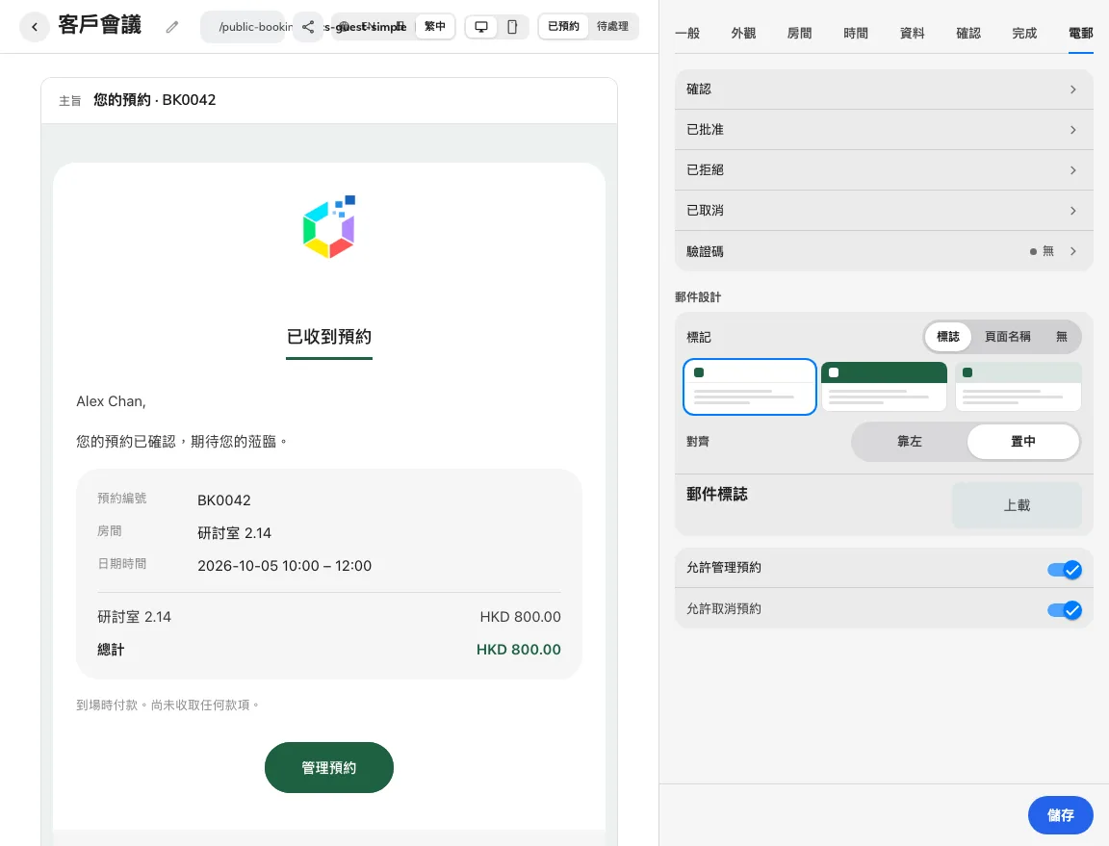Expand the 已取消 email row

tap(884, 210)
